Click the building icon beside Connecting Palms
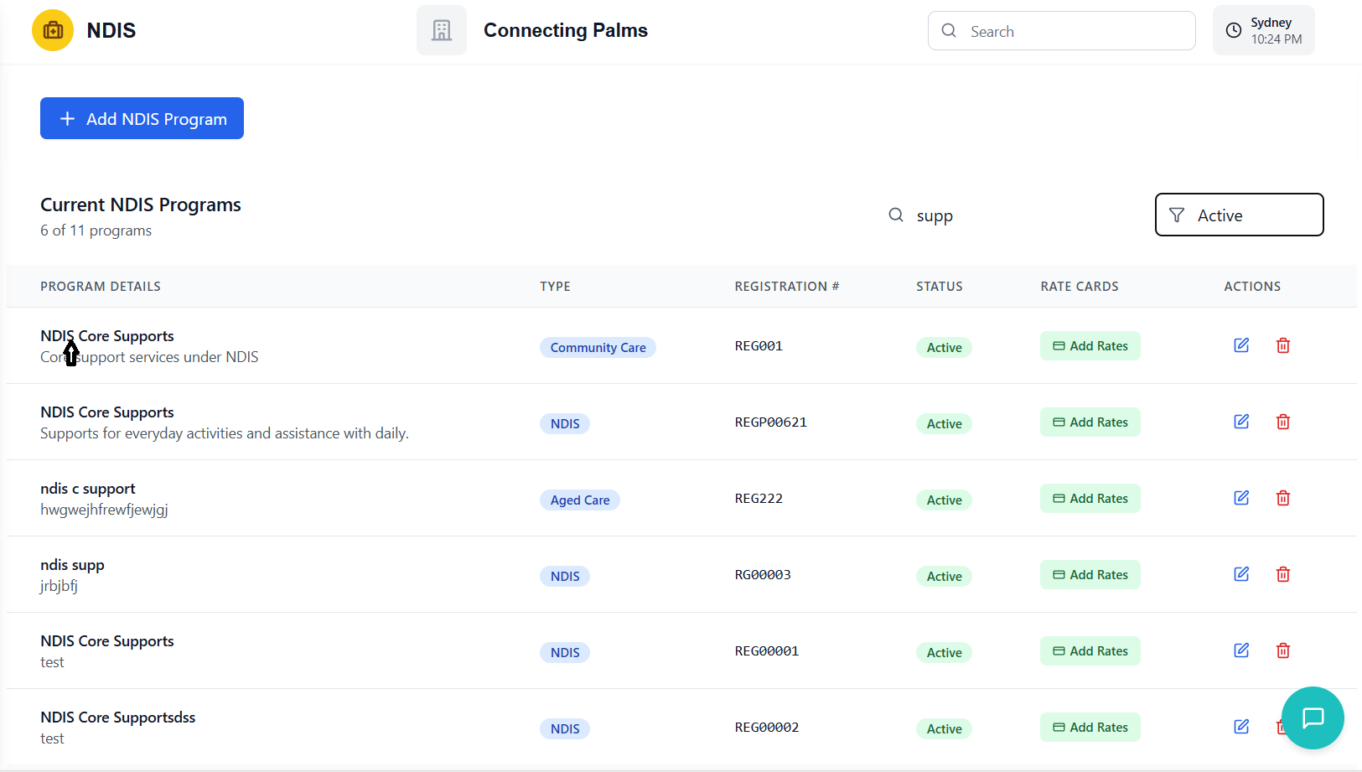 coord(442,31)
